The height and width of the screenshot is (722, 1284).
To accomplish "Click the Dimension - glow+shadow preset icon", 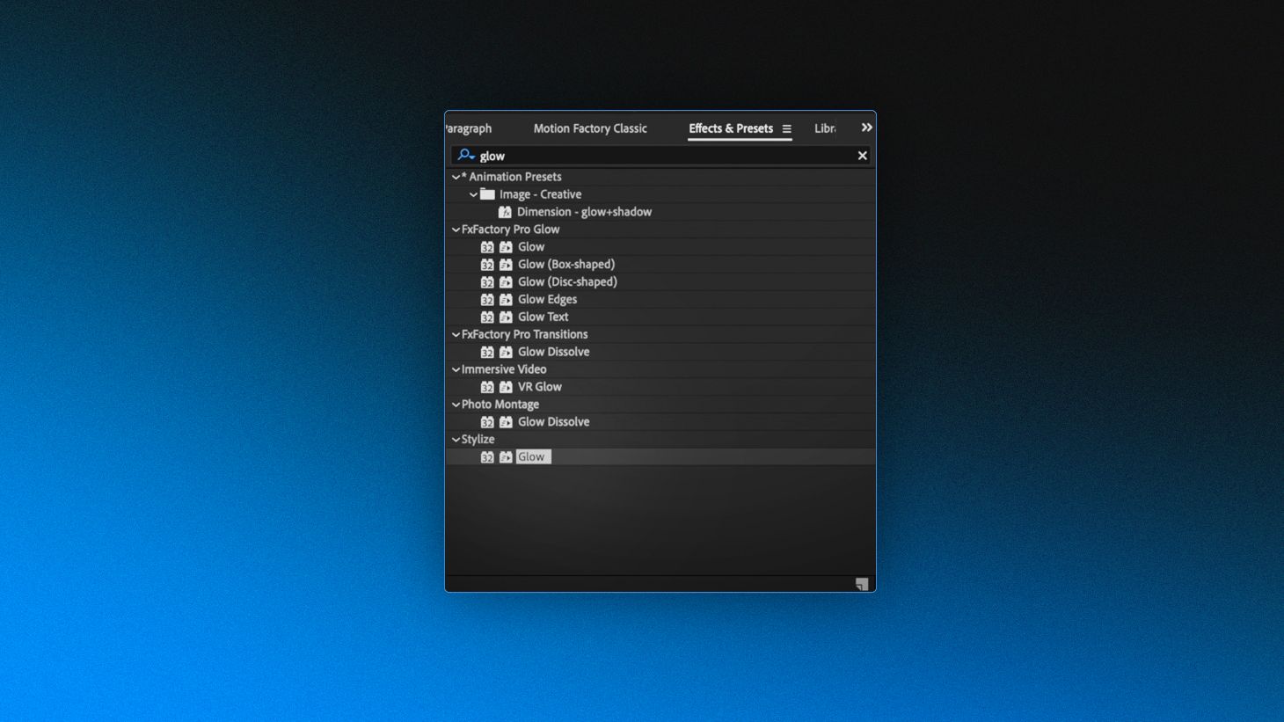I will point(505,212).
